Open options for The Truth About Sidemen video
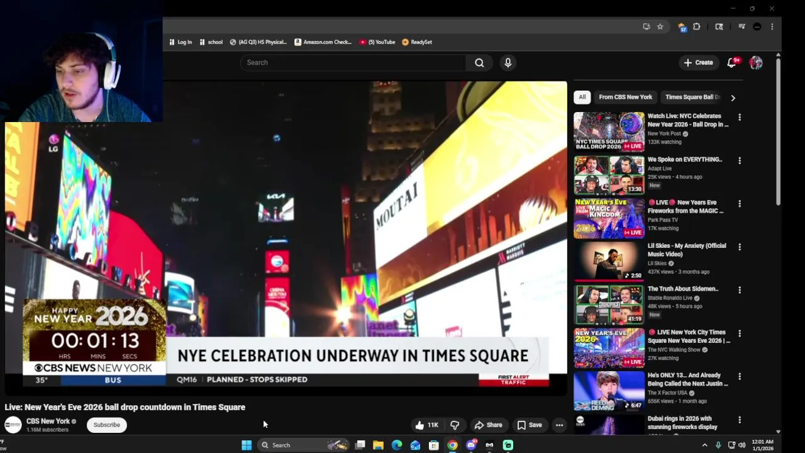The width and height of the screenshot is (805, 453). 740,290
